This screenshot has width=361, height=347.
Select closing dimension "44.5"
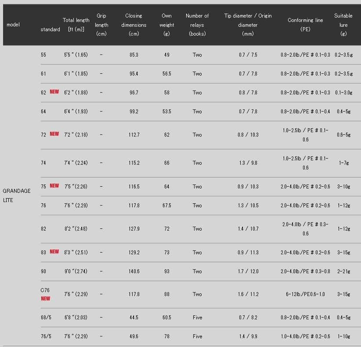tap(134, 317)
